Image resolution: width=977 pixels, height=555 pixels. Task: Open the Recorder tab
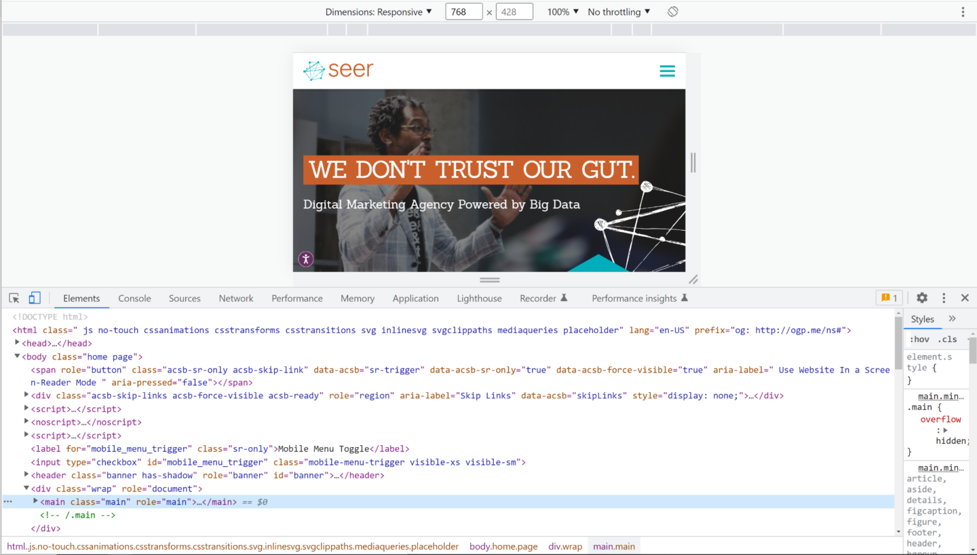point(543,299)
